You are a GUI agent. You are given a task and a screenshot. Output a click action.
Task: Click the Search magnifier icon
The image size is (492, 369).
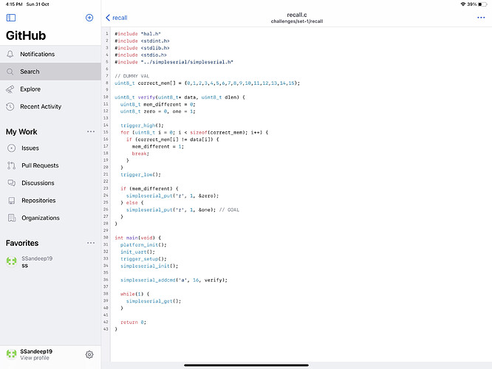tap(10, 72)
